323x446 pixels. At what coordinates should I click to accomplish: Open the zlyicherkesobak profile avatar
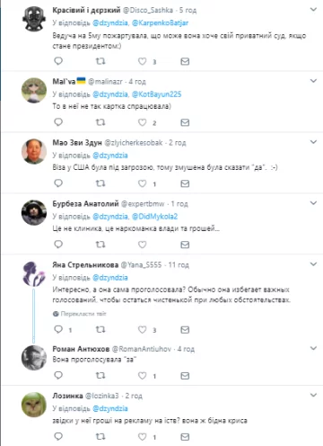click(x=34, y=151)
